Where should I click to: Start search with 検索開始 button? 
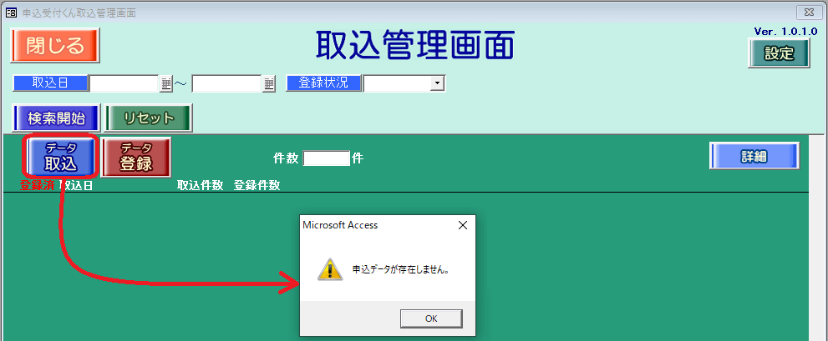point(56,118)
